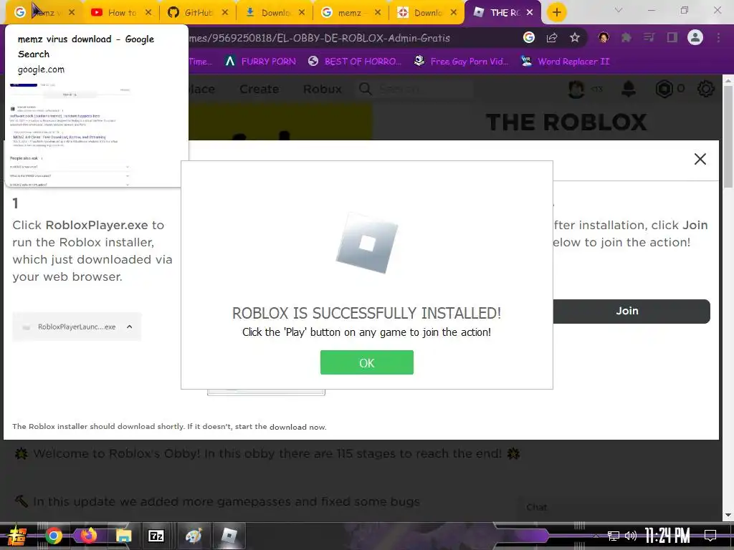Click the share page icon
The image size is (734, 550).
click(552, 37)
